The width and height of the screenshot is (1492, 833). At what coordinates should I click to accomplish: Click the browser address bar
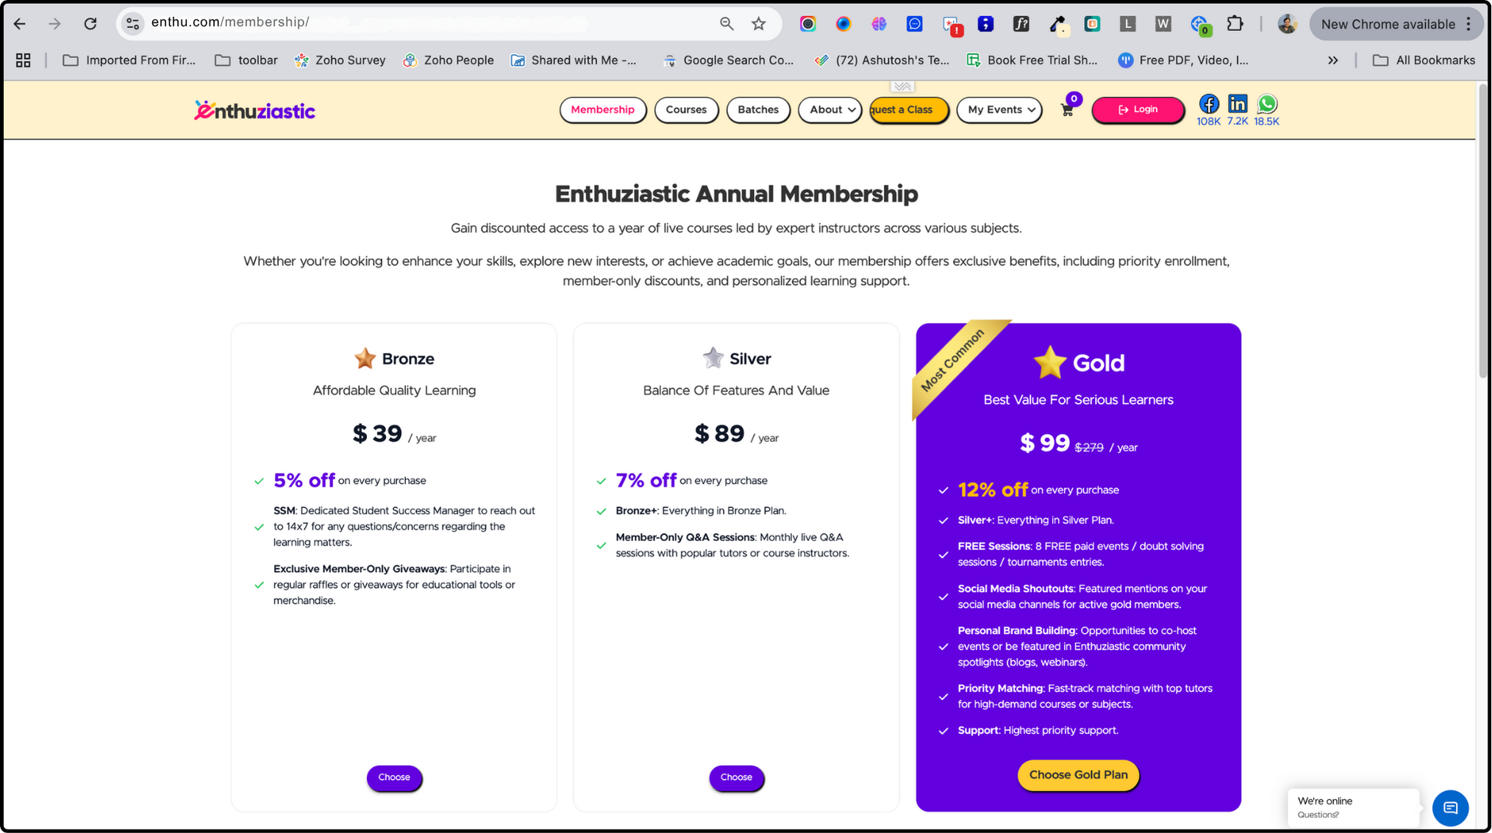click(x=426, y=23)
